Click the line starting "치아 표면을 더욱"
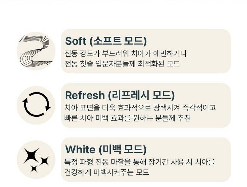The width and height of the screenshot is (247, 187). (x=140, y=108)
